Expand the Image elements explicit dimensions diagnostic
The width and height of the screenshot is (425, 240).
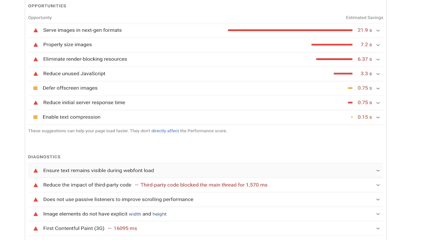click(x=378, y=214)
